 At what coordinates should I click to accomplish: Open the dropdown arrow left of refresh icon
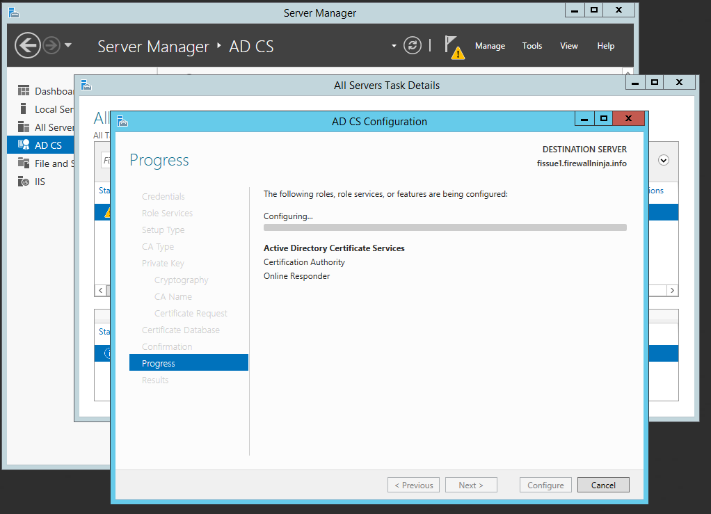(x=394, y=46)
